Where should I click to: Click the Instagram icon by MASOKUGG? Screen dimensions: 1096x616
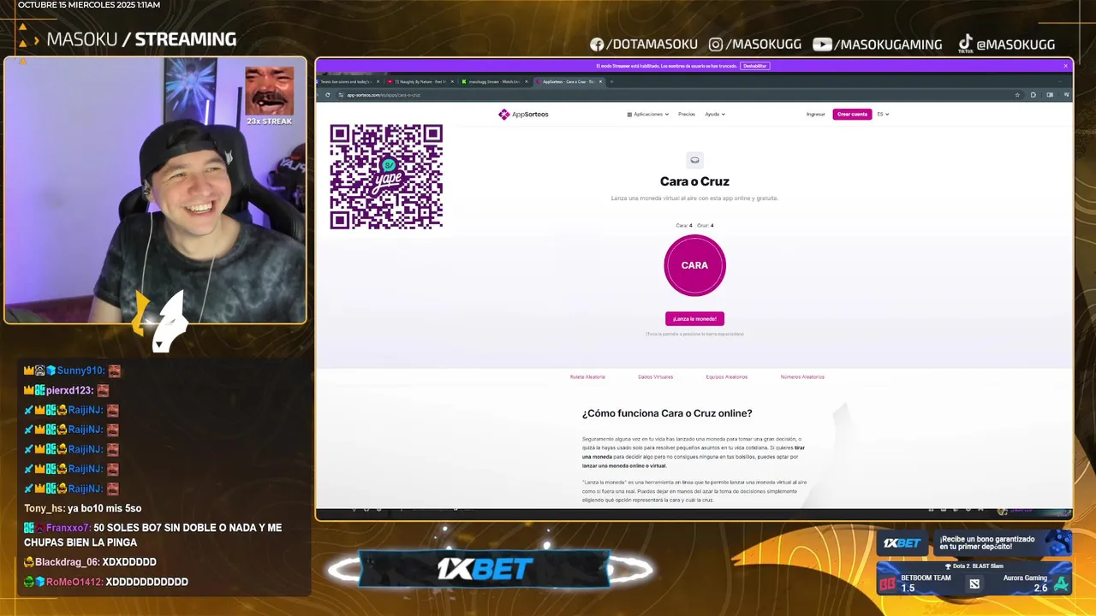click(x=716, y=44)
